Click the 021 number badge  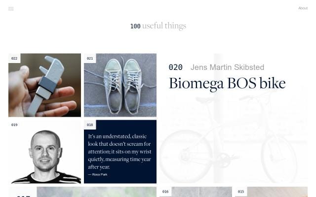point(90,59)
